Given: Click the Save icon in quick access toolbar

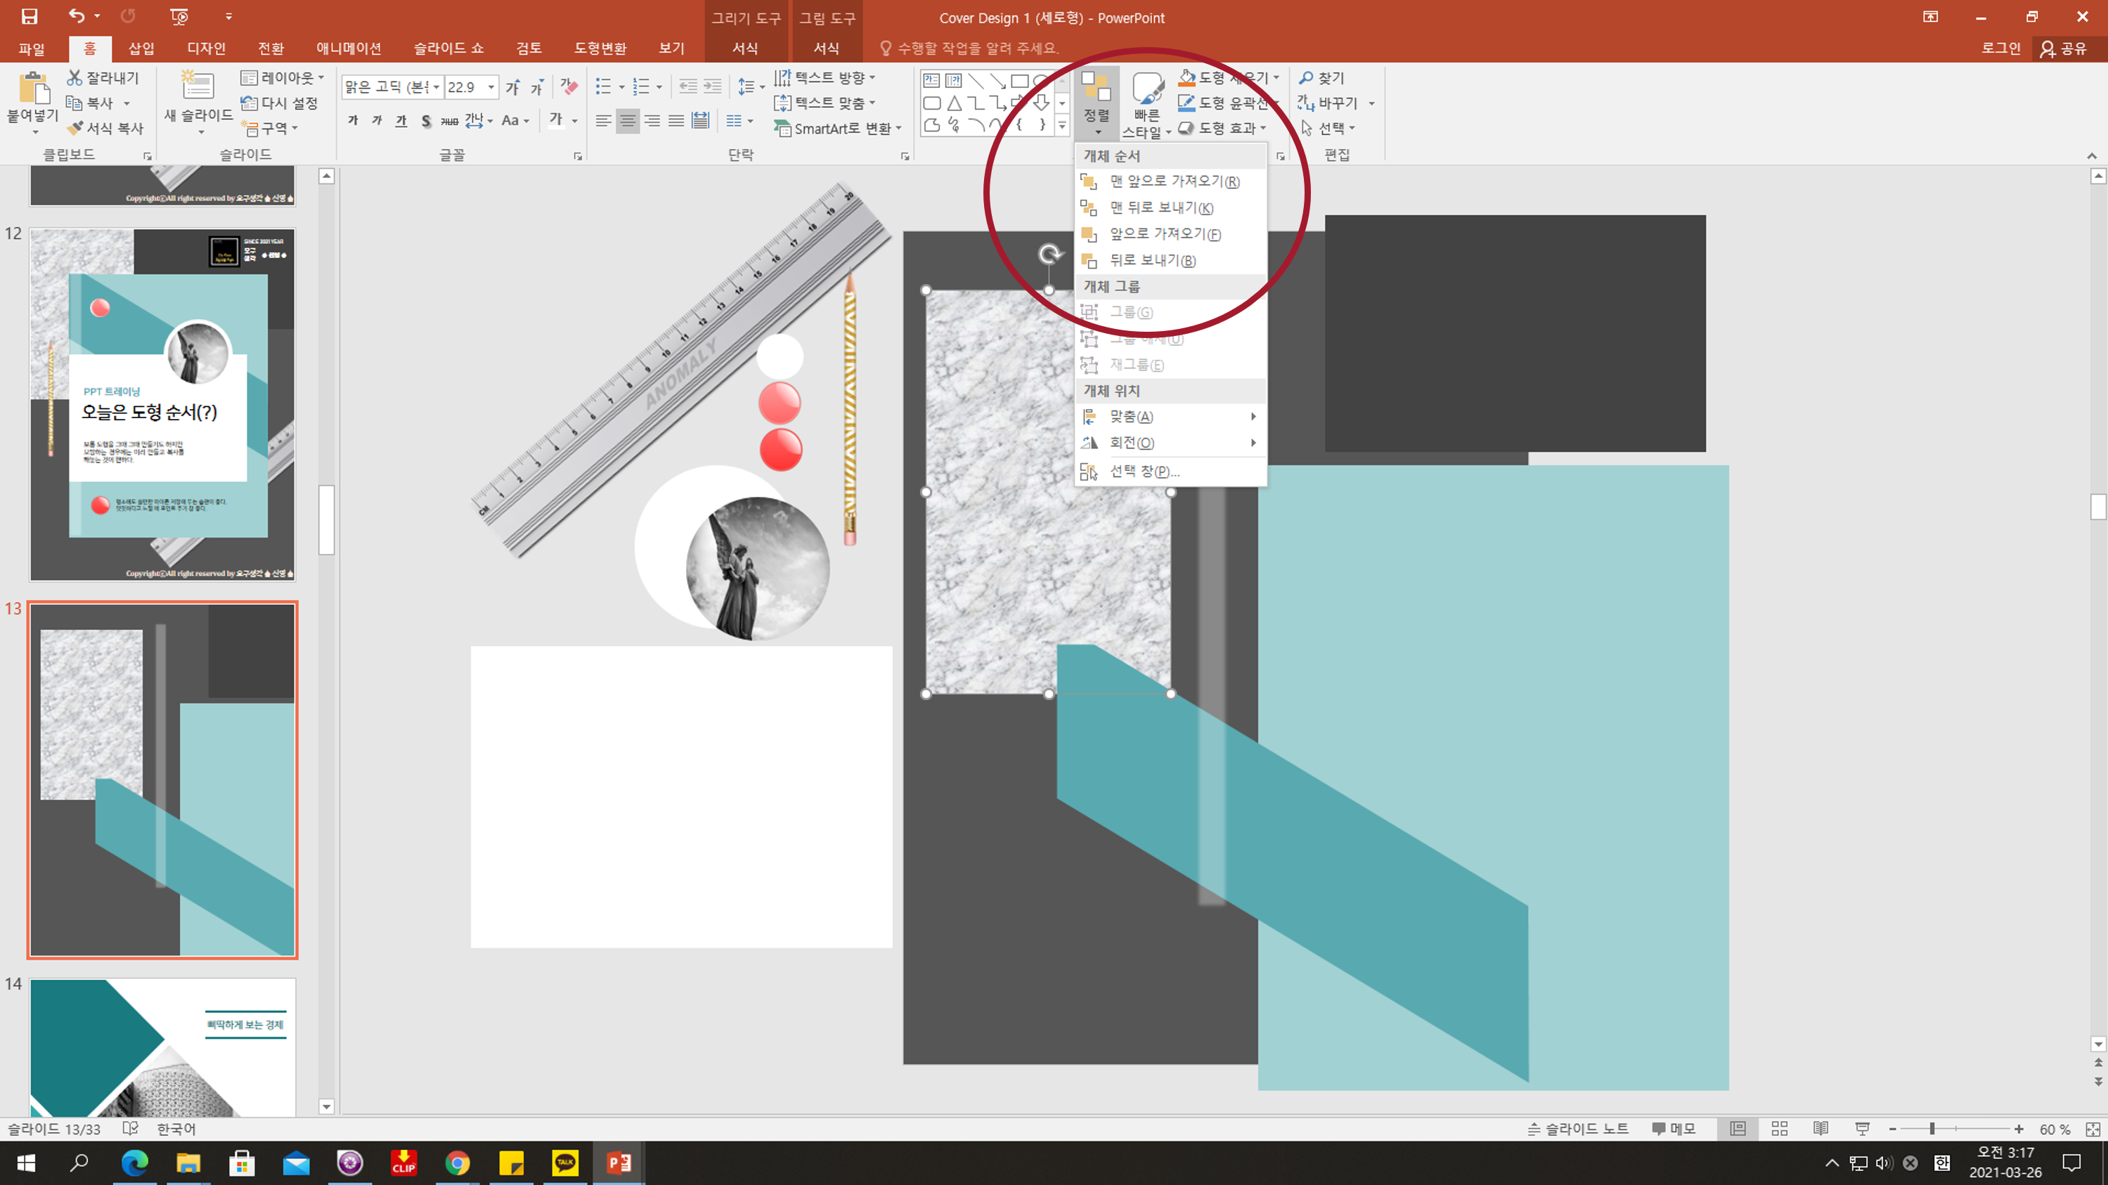Looking at the screenshot, I should 30,16.
